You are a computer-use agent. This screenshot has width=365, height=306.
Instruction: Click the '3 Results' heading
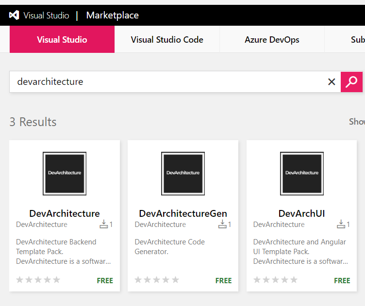33,122
